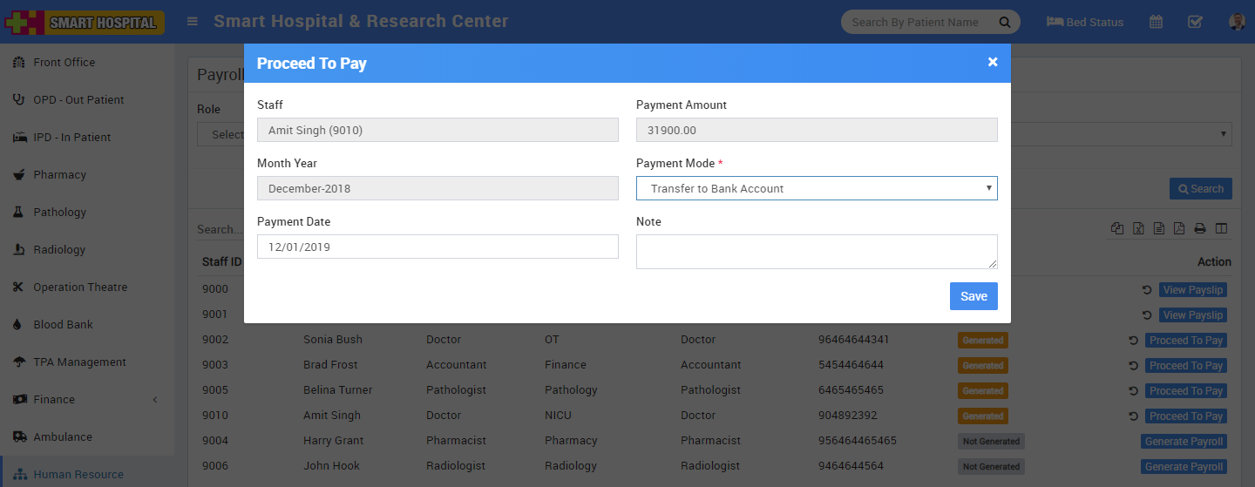Click the user profile avatar
The height and width of the screenshot is (487, 1255).
1236,22
